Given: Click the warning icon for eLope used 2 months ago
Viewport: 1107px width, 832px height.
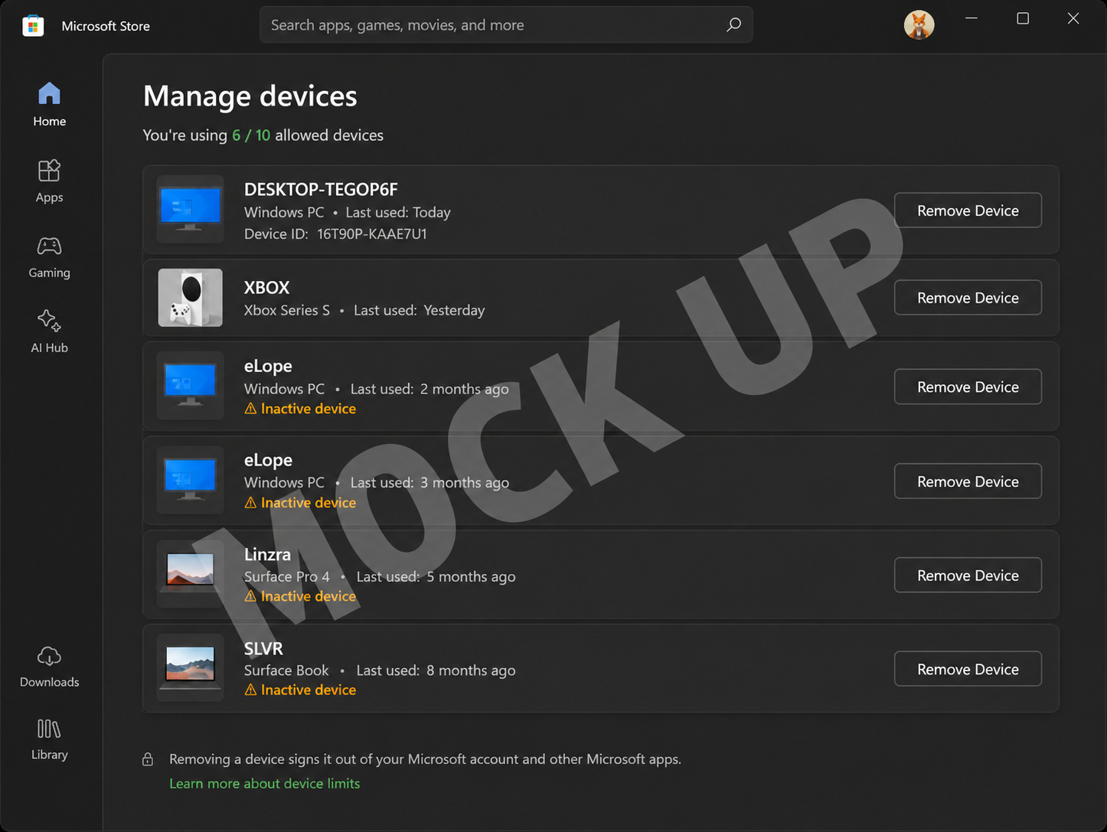Looking at the screenshot, I should point(250,409).
